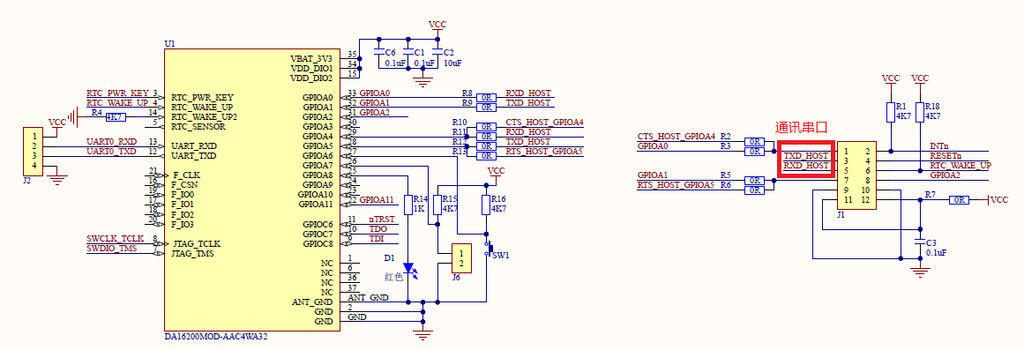1024x350 pixels.
Task: Click ground symbol below the C1 capacitor
Action: pyautogui.click(x=423, y=82)
